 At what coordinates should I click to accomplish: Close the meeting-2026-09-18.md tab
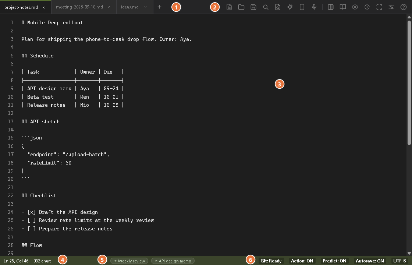click(109, 7)
